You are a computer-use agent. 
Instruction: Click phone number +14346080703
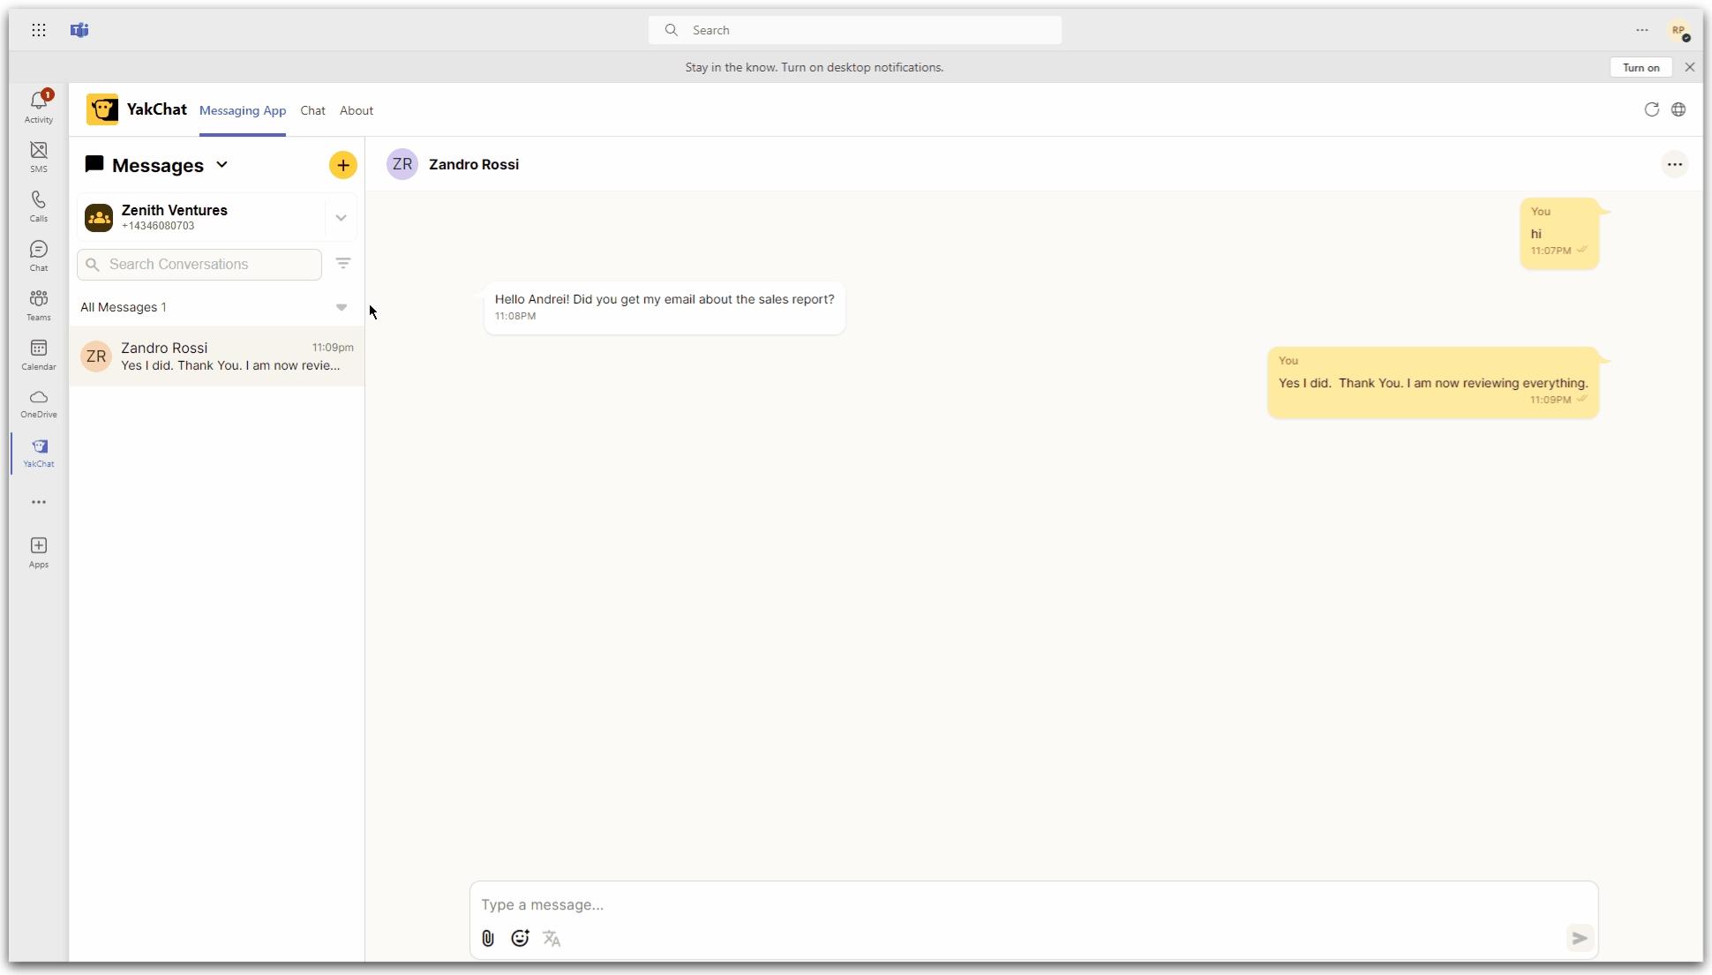[x=158, y=226]
